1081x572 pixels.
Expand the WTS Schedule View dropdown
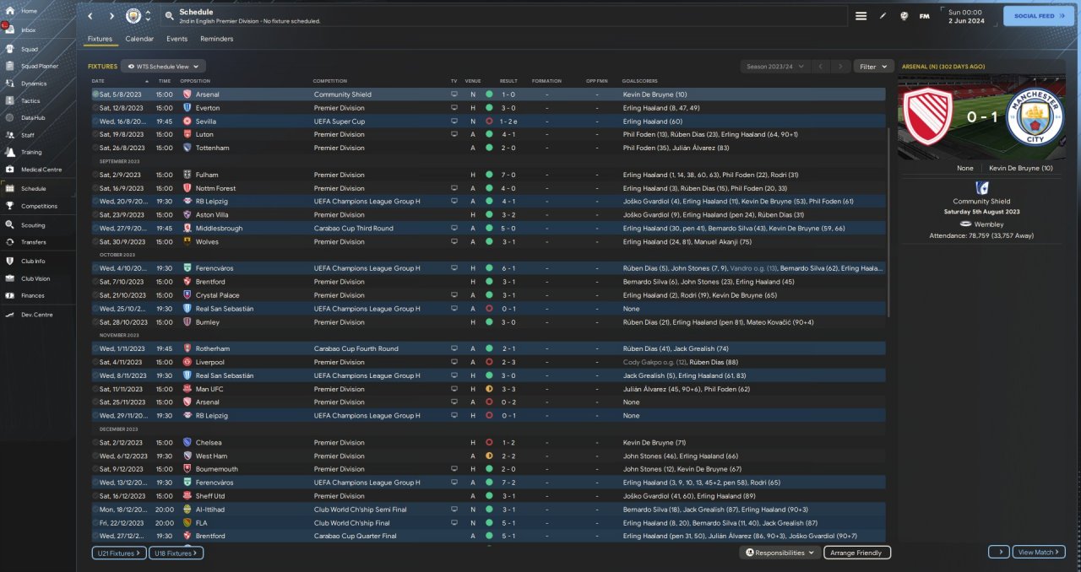(x=163, y=66)
